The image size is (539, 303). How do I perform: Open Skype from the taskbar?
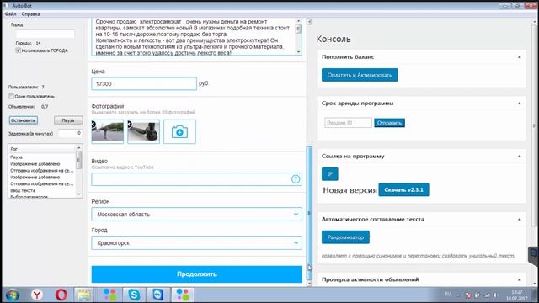click(x=134, y=295)
